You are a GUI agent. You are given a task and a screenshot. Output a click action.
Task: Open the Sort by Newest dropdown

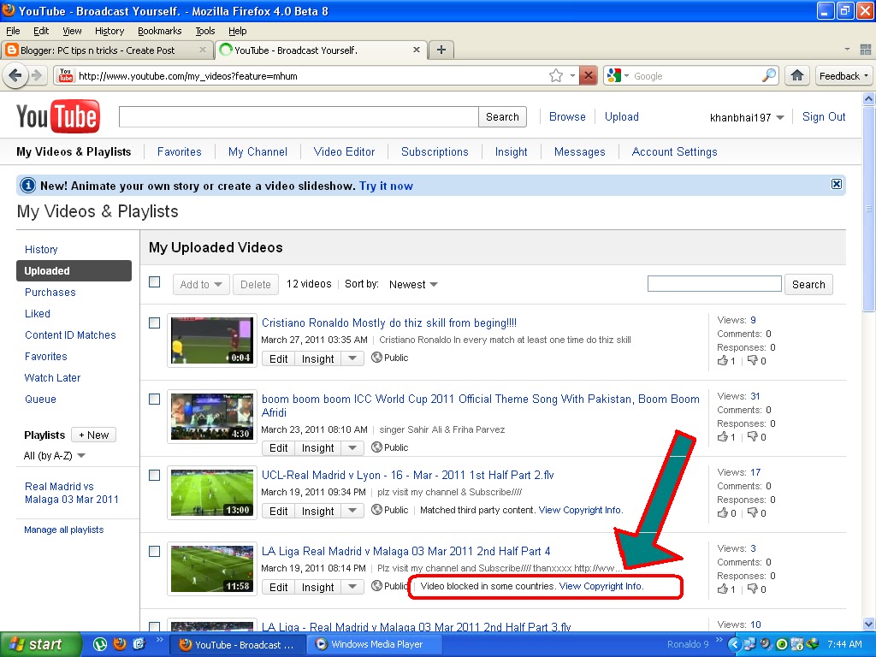click(x=413, y=284)
